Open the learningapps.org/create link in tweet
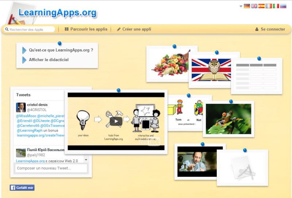 click(x=41, y=136)
